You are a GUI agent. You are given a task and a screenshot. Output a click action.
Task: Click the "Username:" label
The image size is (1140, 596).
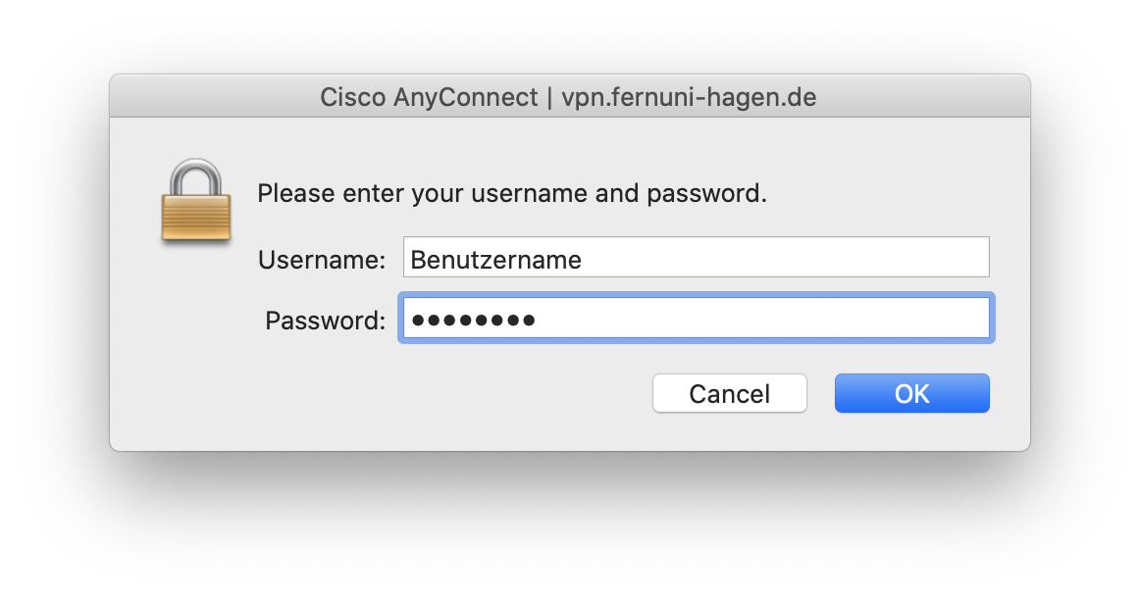tap(322, 260)
